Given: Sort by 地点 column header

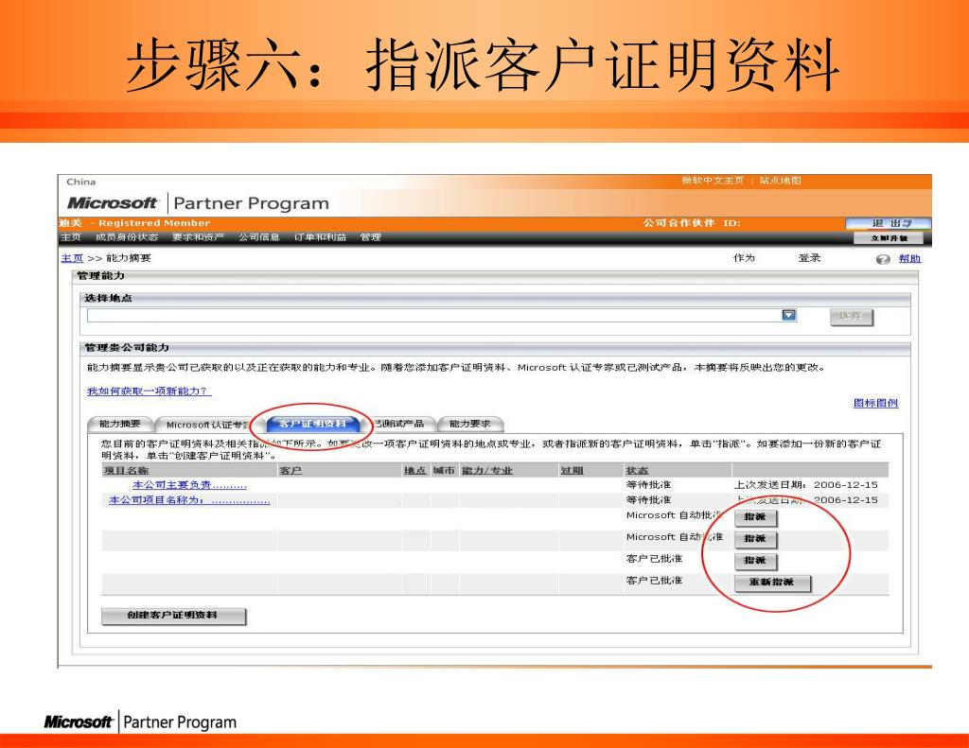Looking at the screenshot, I should [414, 471].
